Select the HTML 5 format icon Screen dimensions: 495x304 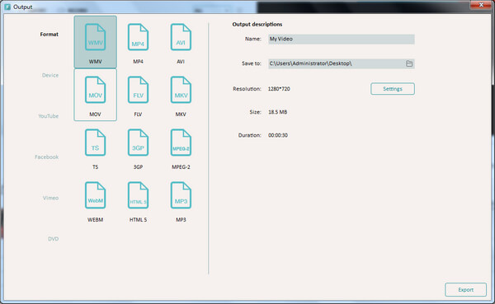click(138, 195)
